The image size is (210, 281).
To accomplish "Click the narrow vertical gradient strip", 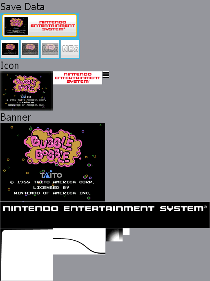I will (121, 235).
